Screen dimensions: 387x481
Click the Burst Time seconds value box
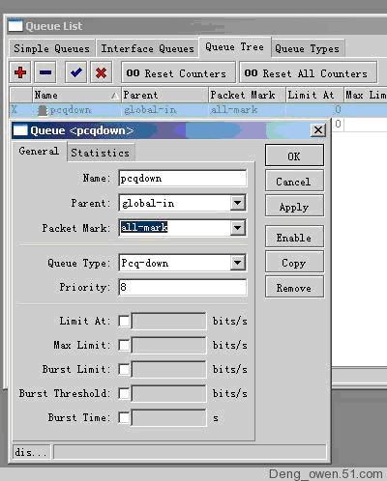point(168,418)
